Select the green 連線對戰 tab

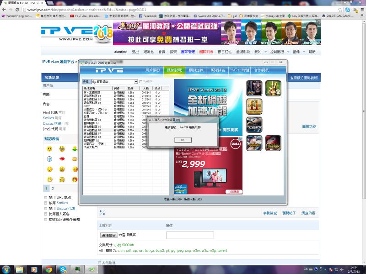click(x=174, y=70)
